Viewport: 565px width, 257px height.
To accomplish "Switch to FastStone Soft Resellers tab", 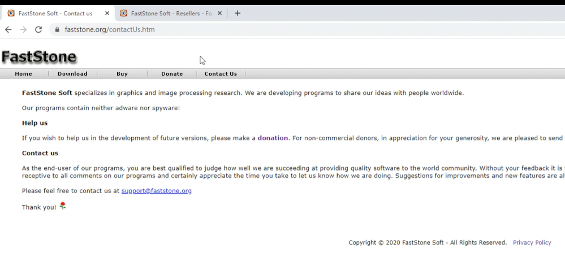I will tap(171, 13).
